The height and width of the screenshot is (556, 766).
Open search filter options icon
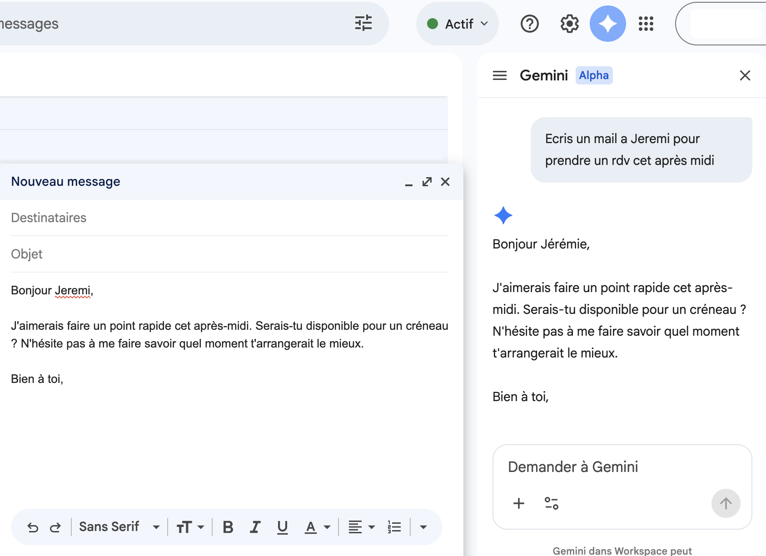pyautogui.click(x=363, y=24)
